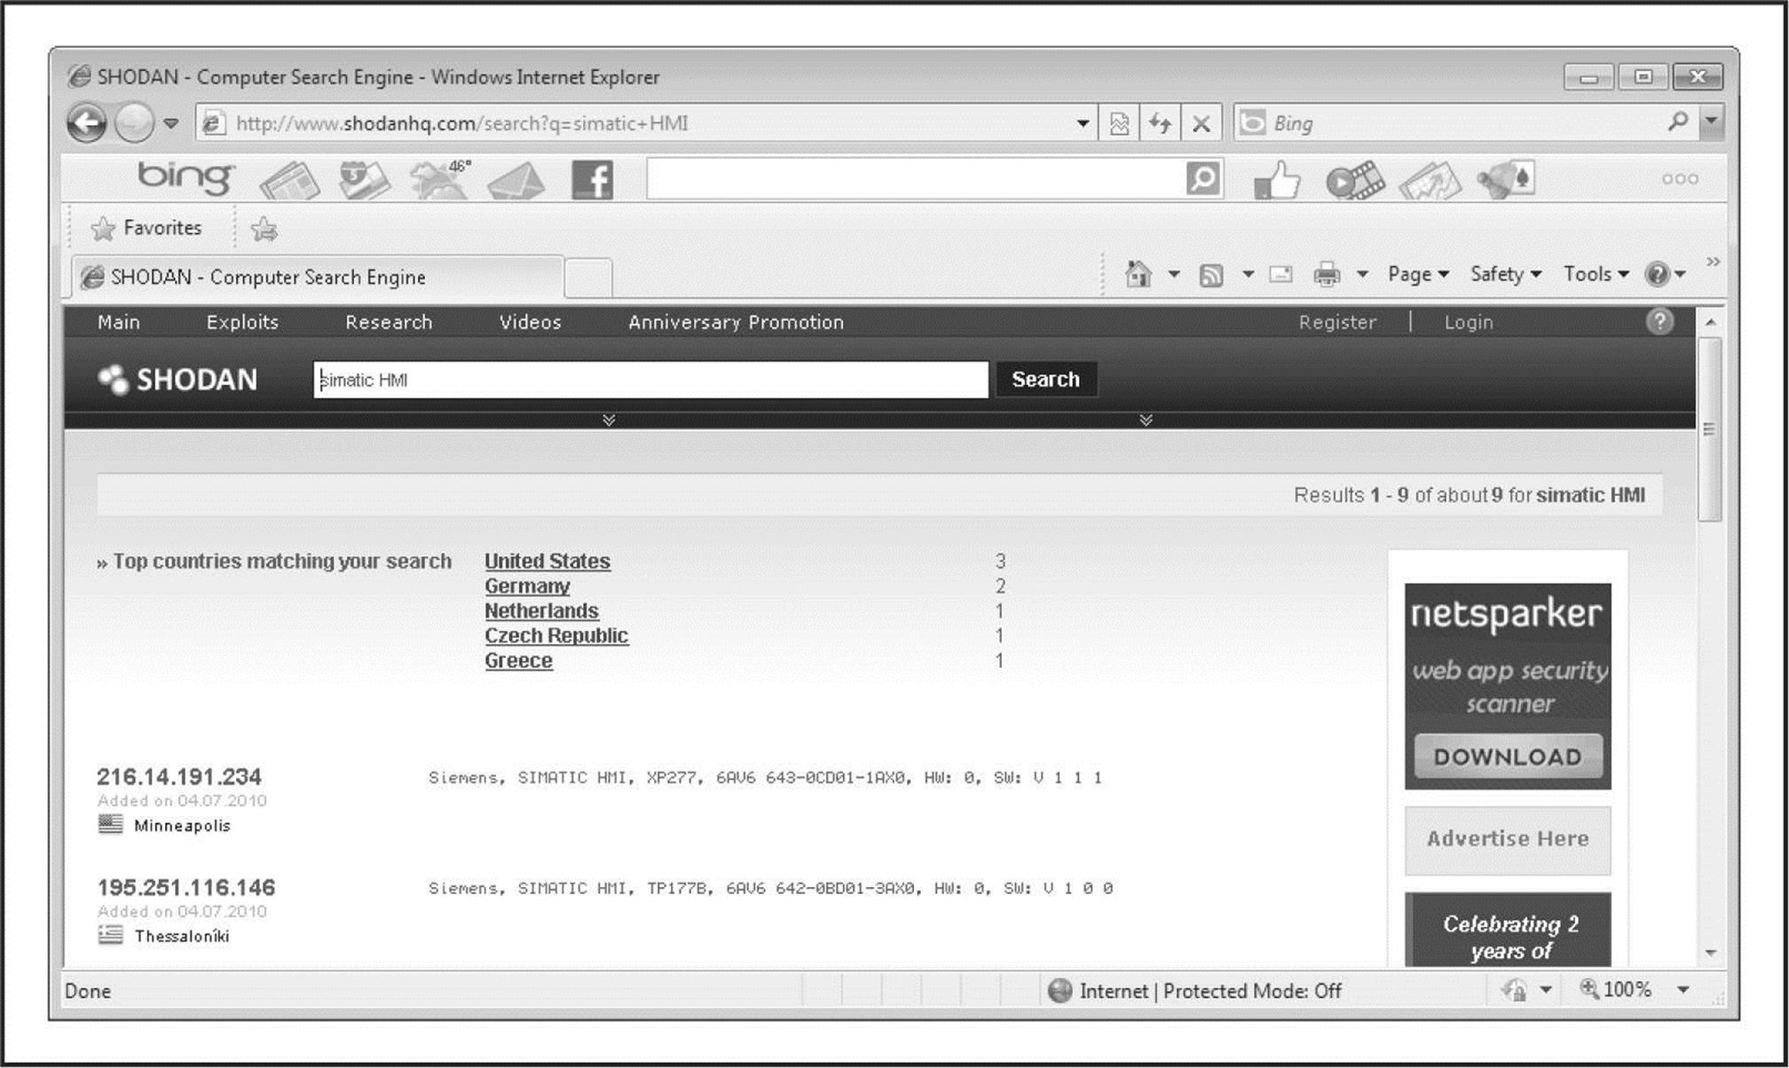Expand the address bar history dropdown
The height and width of the screenshot is (1068, 1789).
tap(1083, 123)
